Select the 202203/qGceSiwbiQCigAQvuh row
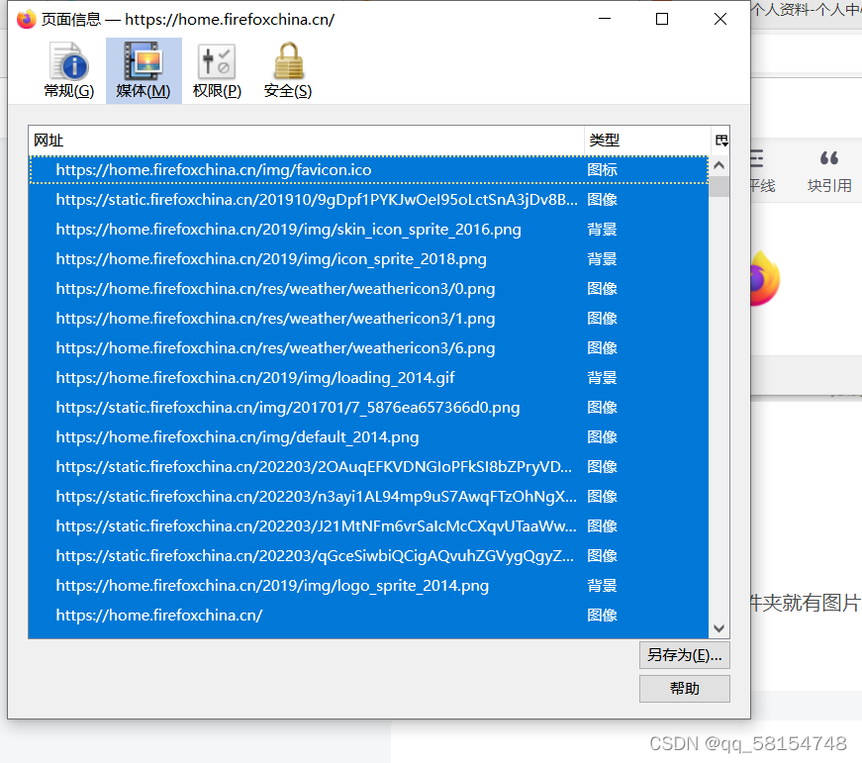Image resolution: width=862 pixels, height=763 pixels. [368, 556]
